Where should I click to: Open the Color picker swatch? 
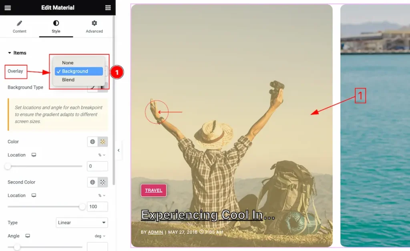[x=103, y=141]
